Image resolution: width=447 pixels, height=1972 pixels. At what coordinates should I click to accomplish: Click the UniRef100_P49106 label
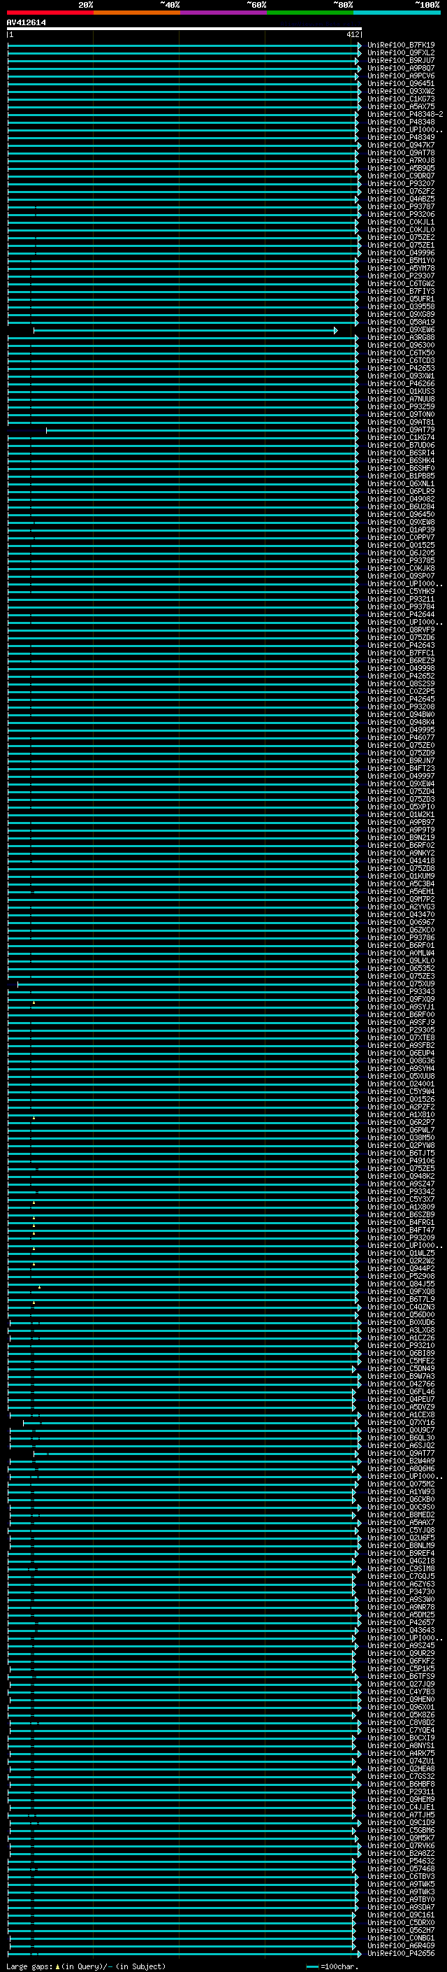coord(400,1161)
